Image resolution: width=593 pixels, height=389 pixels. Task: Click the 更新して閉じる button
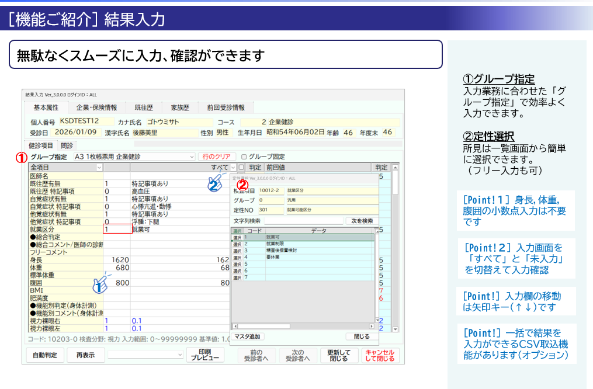[339, 355]
